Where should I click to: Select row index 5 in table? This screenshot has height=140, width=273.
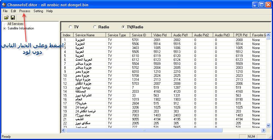point(164,56)
